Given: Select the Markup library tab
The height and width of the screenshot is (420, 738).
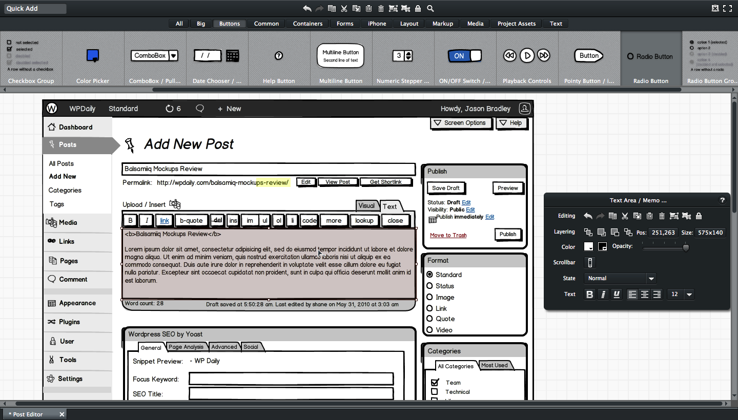Looking at the screenshot, I should 442,24.
